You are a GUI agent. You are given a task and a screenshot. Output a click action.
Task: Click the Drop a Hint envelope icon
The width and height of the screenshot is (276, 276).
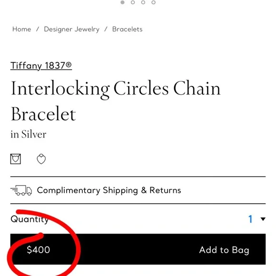16,159
